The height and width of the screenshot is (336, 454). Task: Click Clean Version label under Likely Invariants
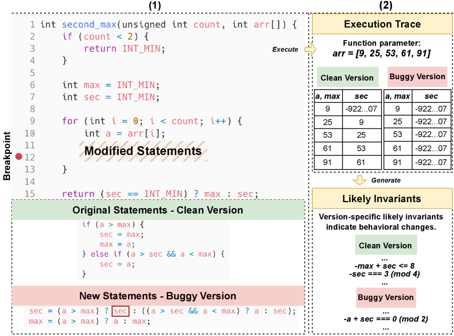click(x=385, y=245)
